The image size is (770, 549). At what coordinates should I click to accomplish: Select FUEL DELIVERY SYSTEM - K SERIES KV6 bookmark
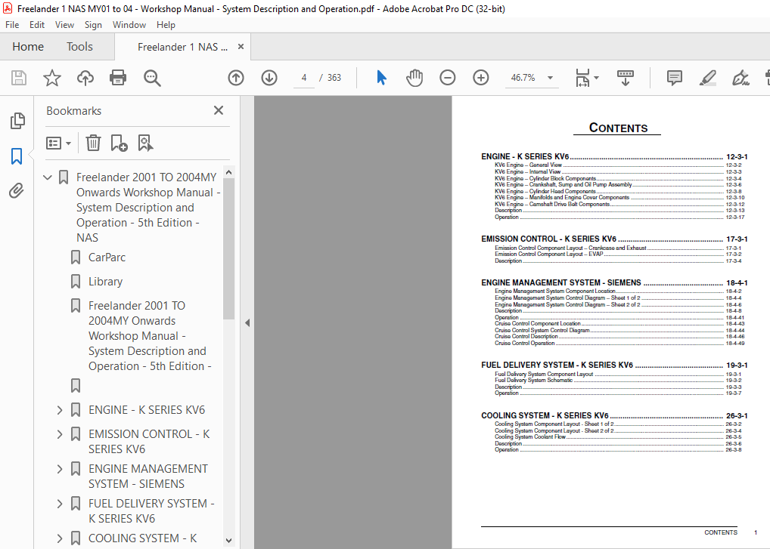151,511
